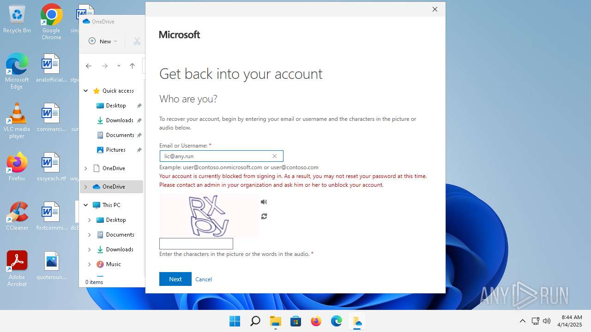Screen dimensions: 591x332
Task: Collapse the This PC tree node
Action: pyautogui.click(x=85, y=205)
